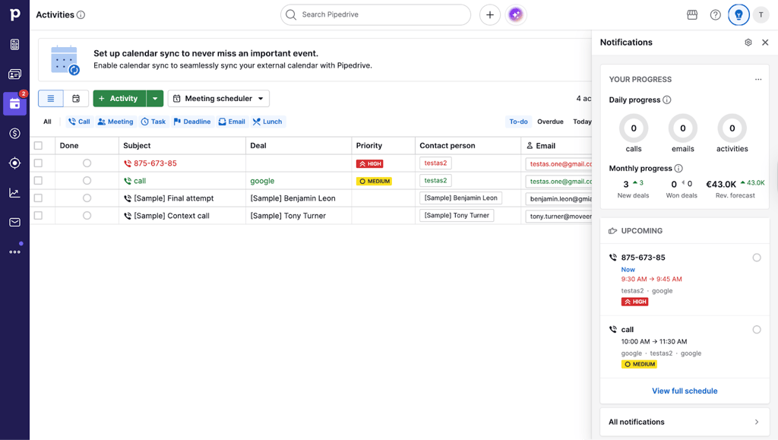The height and width of the screenshot is (440, 778).
Task: Click phone icon of 875-673-85 row
Action: coord(128,163)
